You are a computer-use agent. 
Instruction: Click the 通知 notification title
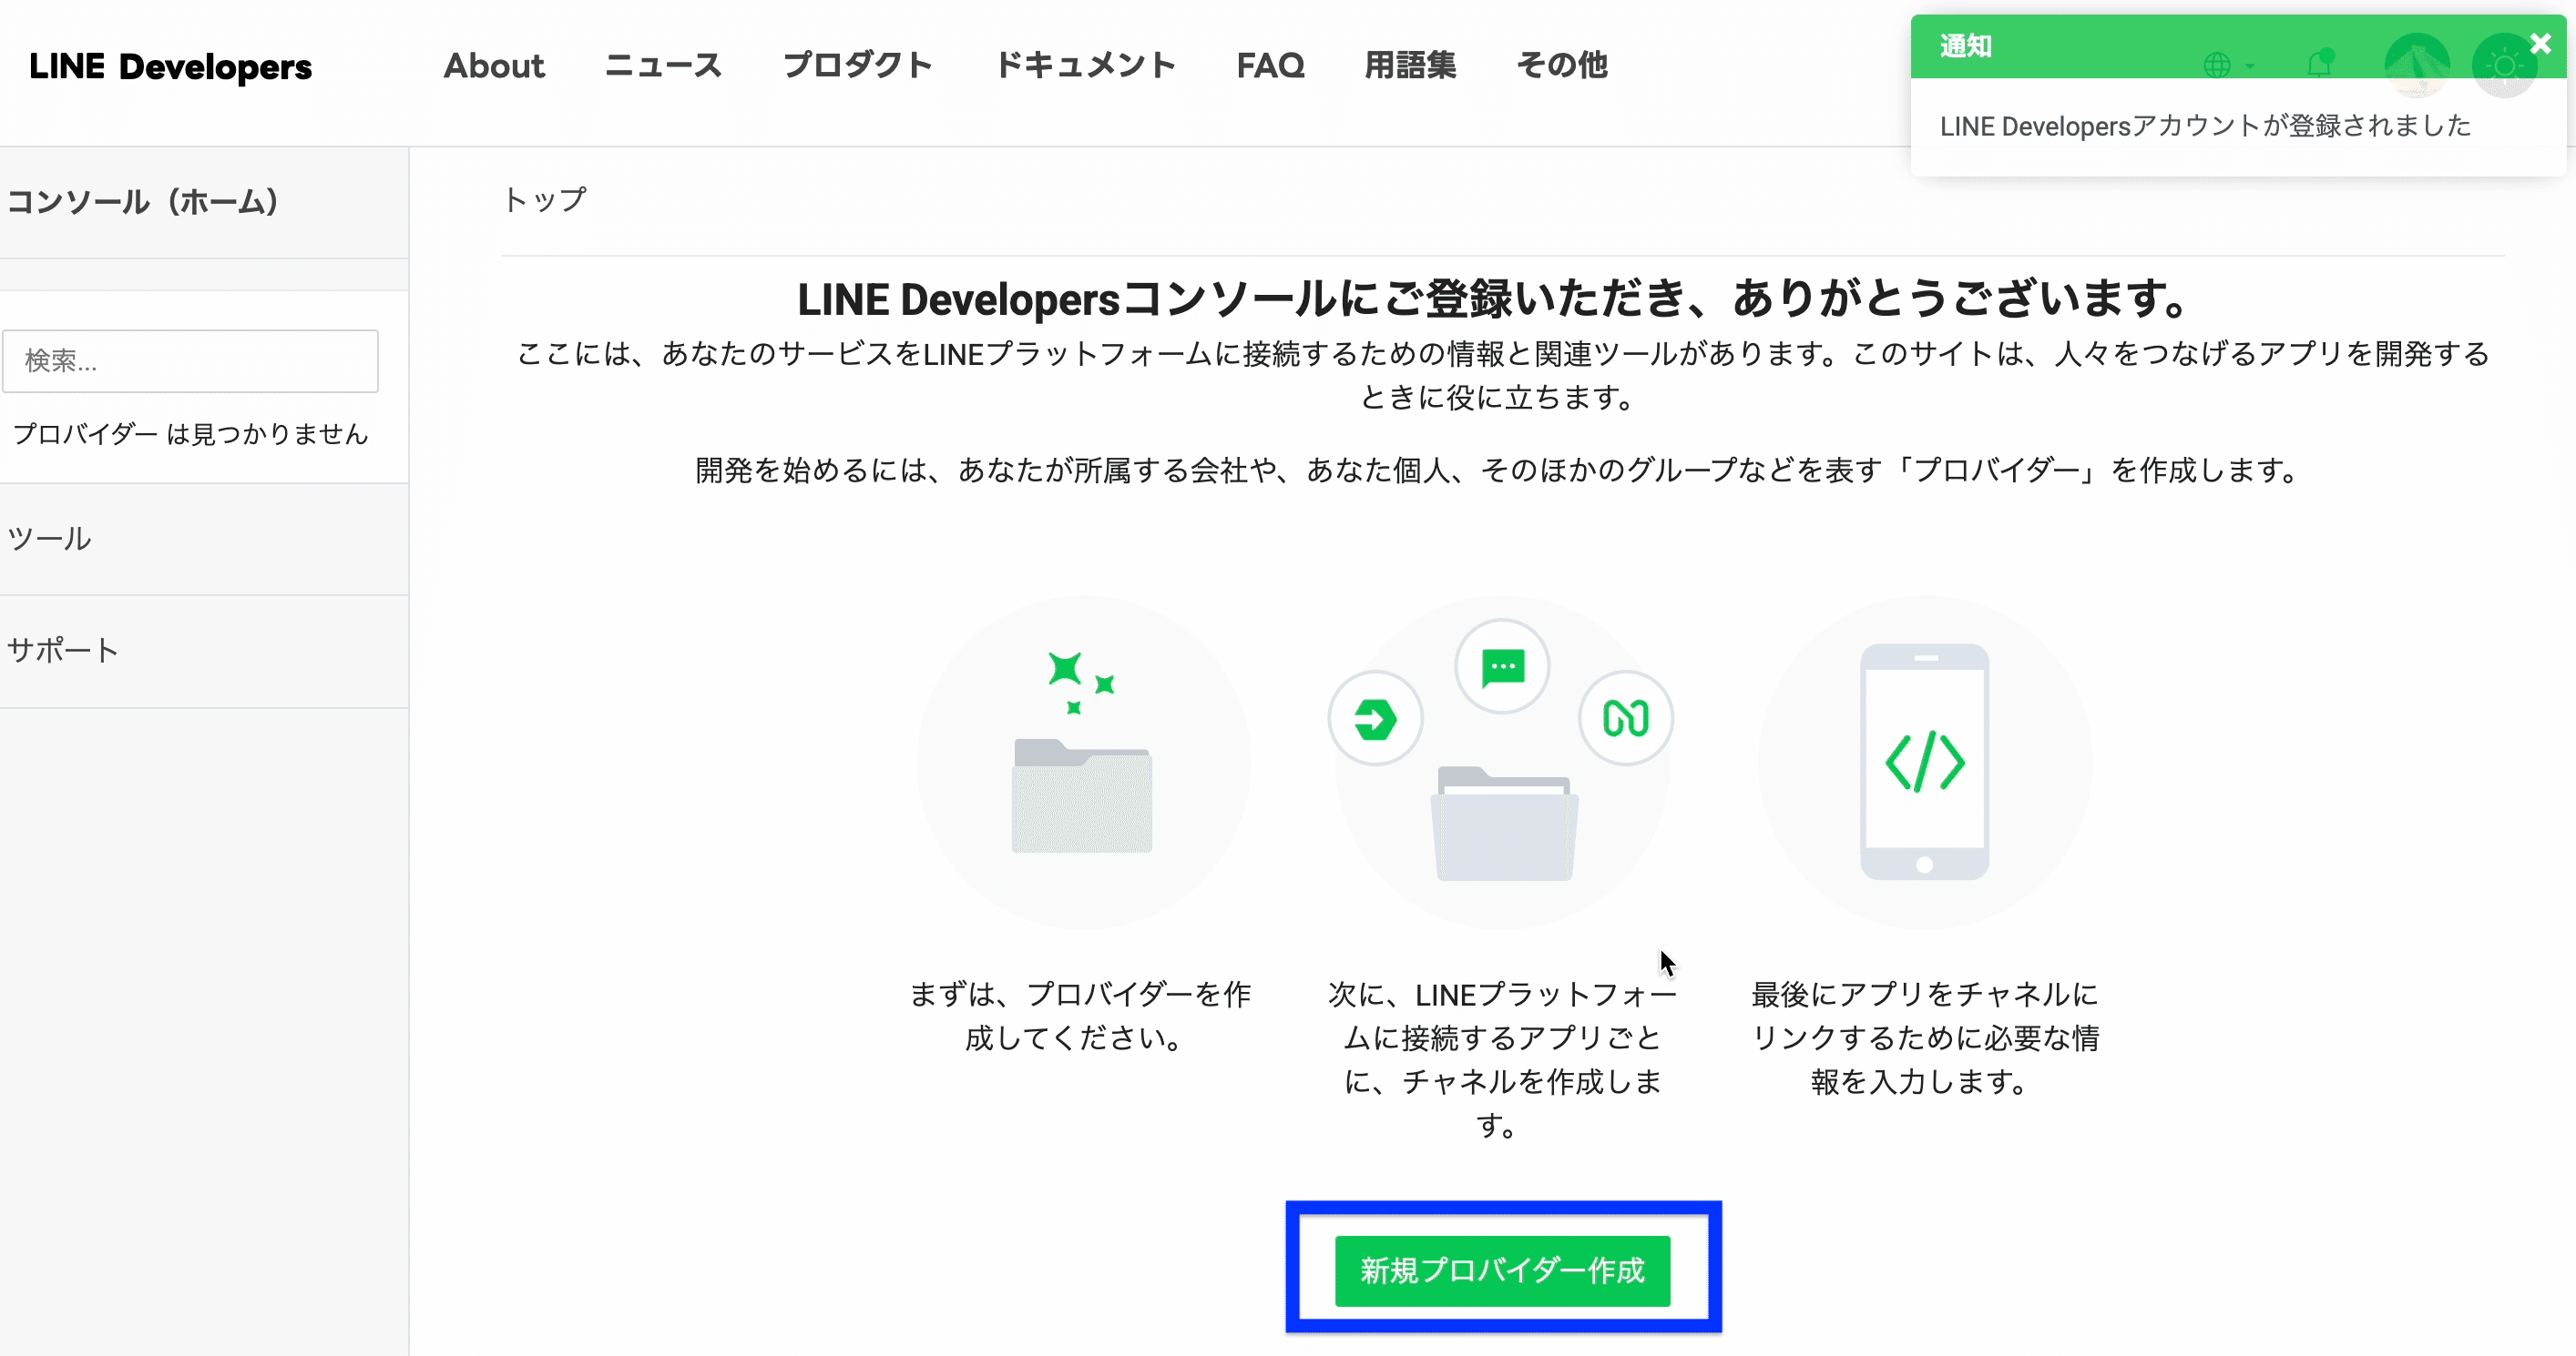click(x=1965, y=46)
